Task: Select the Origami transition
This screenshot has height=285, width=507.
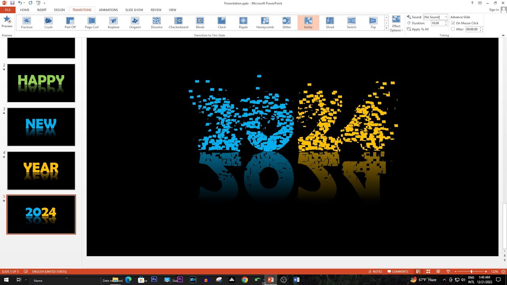Action: click(135, 23)
